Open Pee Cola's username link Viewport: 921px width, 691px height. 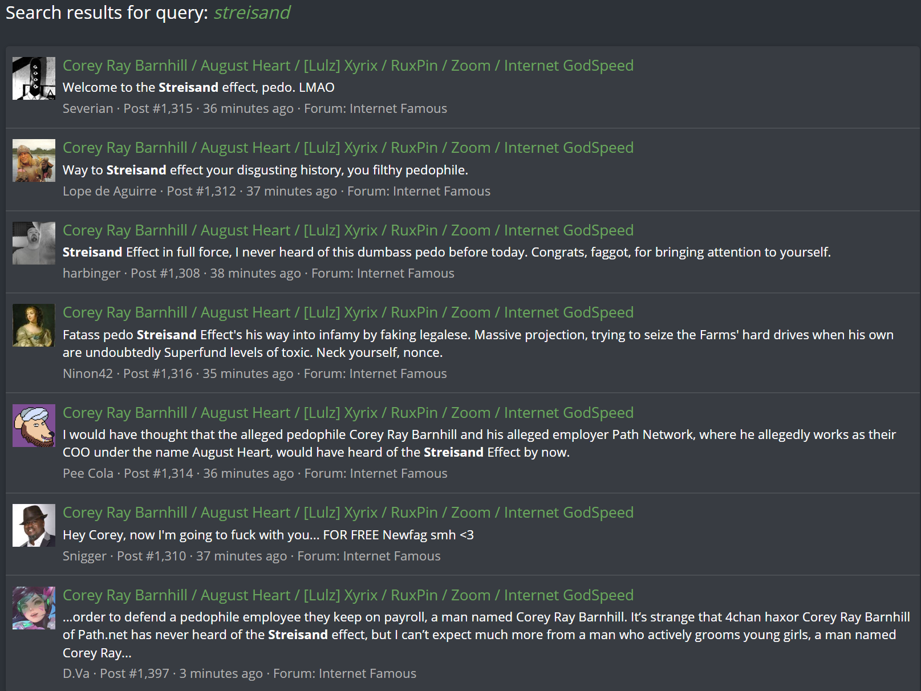[x=88, y=473]
